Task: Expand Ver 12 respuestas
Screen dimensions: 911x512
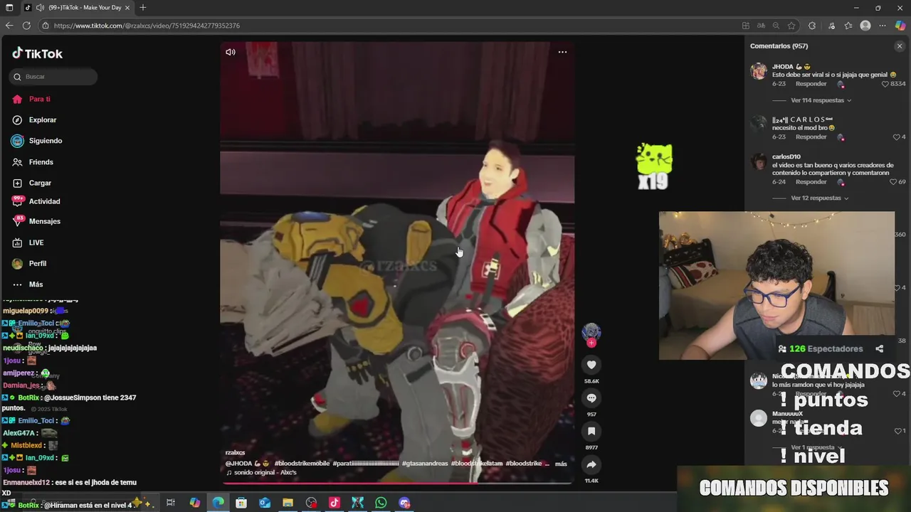Action: pyautogui.click(x=819, y=198)
